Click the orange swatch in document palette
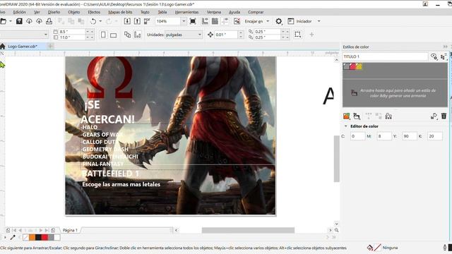The height and width of the screenshot is (254, 452). click(32, 237)
